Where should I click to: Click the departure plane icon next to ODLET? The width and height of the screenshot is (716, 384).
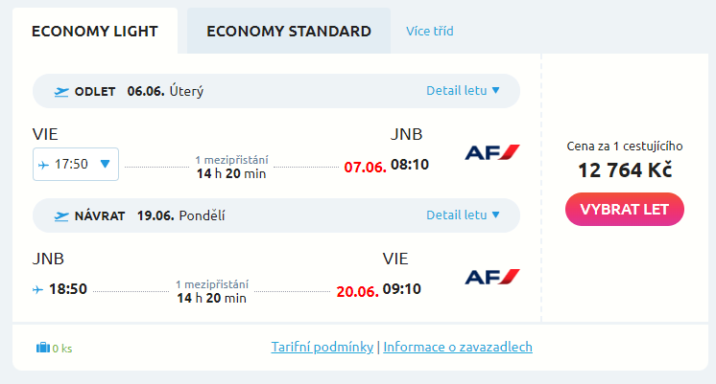coord(61,92)
